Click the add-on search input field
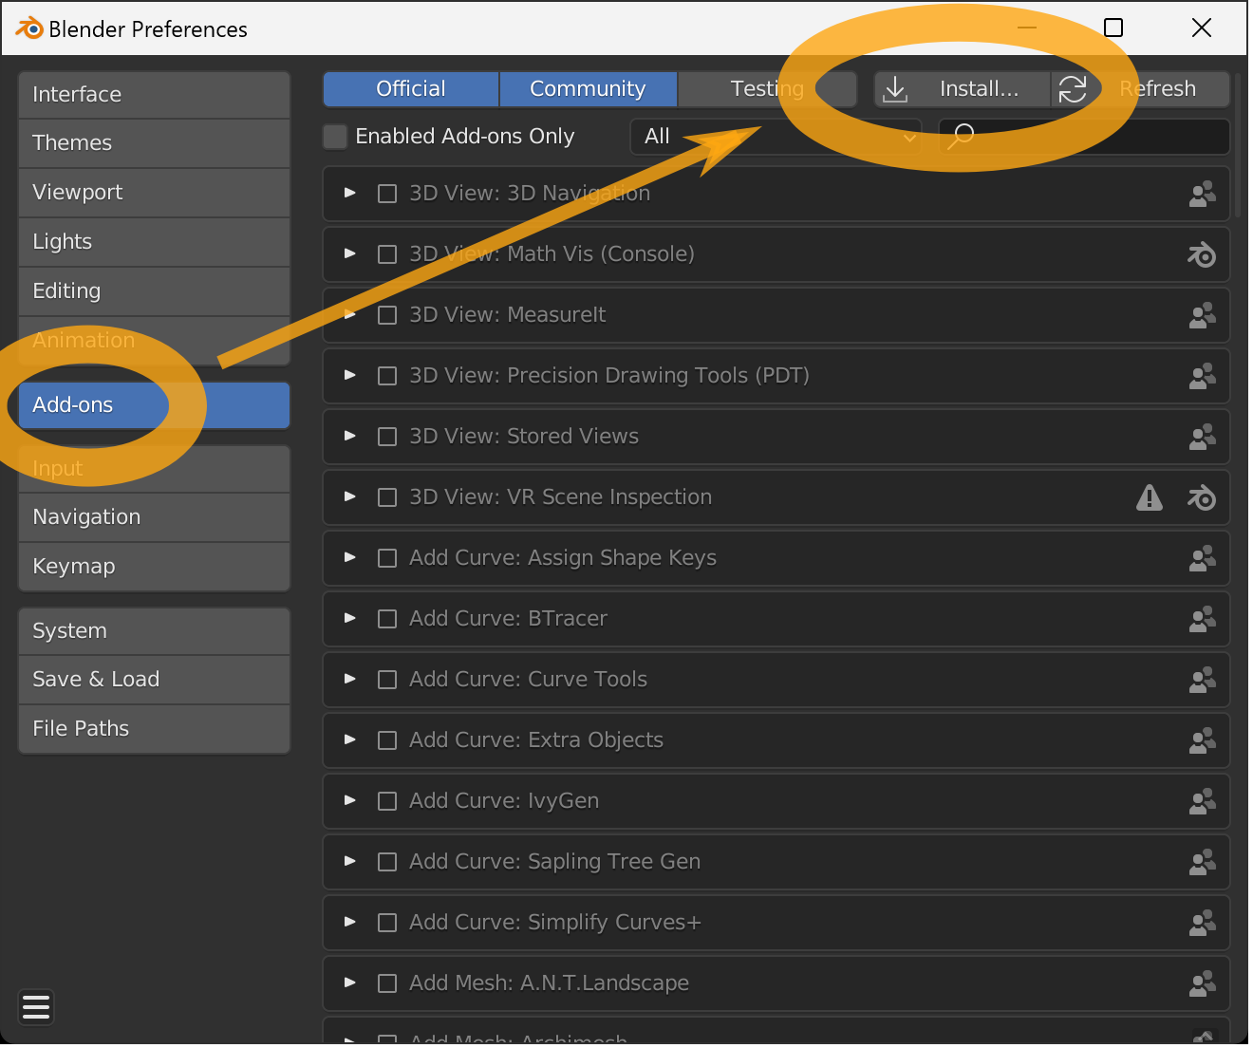1253x1048 pixels. click(1084, 137)
